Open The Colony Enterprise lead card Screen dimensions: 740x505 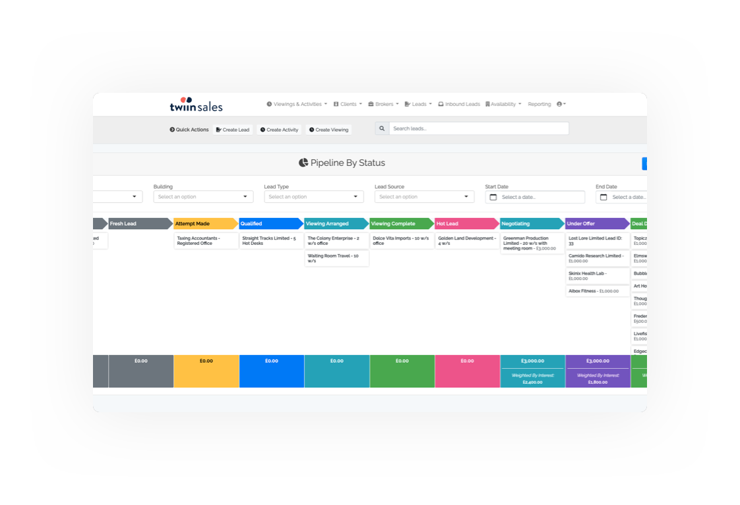pyautogui.click(x=336, y=241)
